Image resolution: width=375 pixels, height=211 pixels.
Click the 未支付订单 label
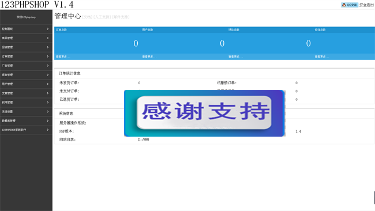[69, 91]
